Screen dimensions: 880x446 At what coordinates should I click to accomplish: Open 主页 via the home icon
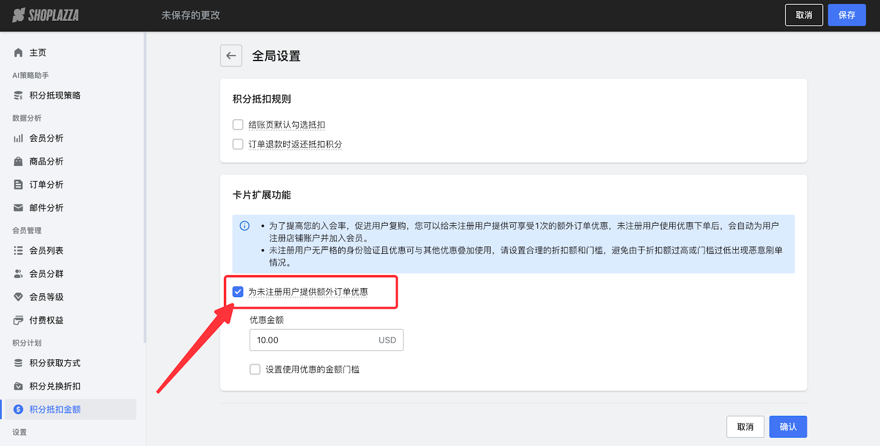tap(18, 53)
